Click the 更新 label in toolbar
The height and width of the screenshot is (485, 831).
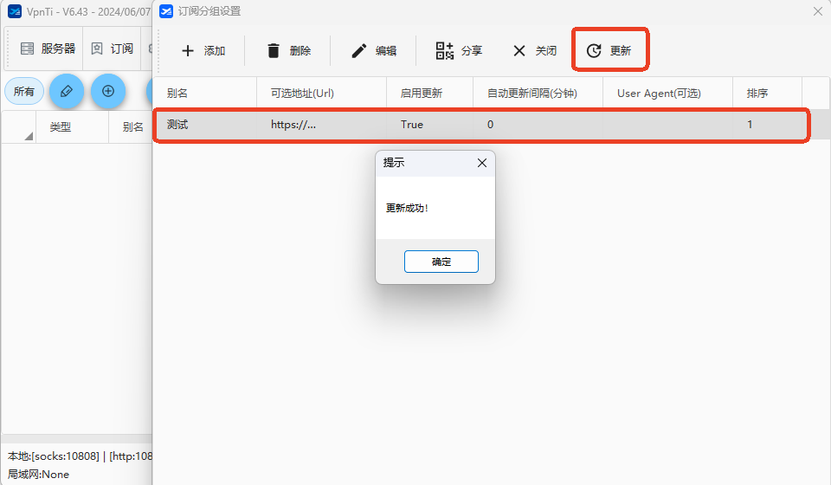click(x=621, y=51)
